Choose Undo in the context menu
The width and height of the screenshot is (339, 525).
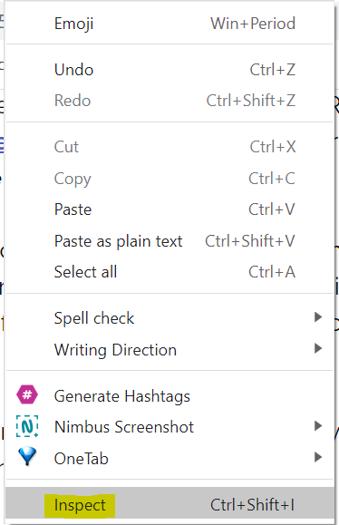point(169,70)
